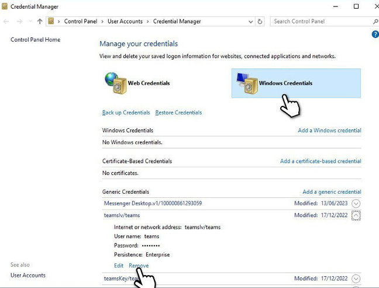Click Credential Manager breadcrumb segment
Screen dimensions: 379x288
(x=177, y=21)
